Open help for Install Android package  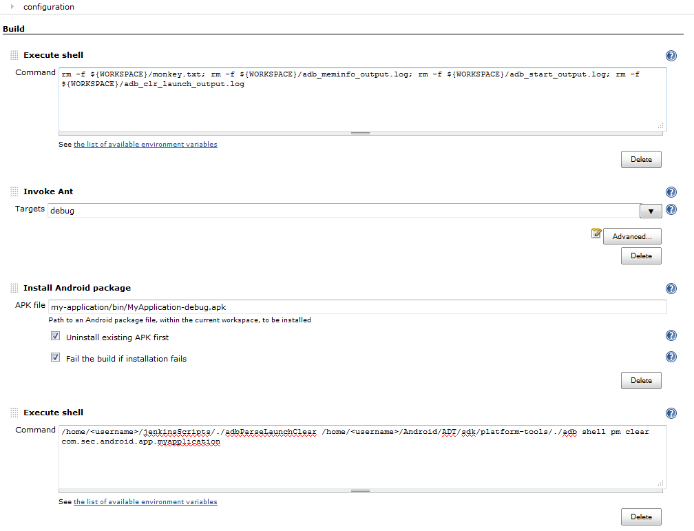coord(671,289)
